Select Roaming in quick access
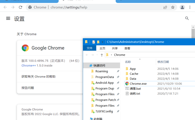The height and width of the screenshot is (120, 195). (102, 71)
